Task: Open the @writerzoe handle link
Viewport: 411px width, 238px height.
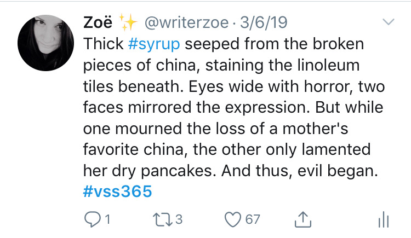Action: [187, 22]
